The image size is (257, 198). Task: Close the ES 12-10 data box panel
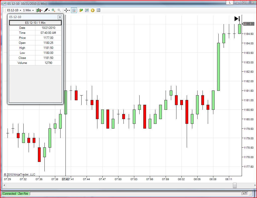tap(60, 17)
